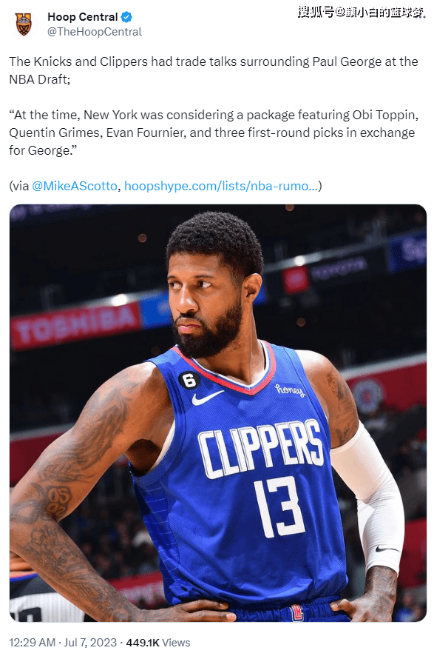The image size is (434, 659).
Task: Click the Clippers logo on the shorts
Action: pyautogui.click(x=296, y=613)
